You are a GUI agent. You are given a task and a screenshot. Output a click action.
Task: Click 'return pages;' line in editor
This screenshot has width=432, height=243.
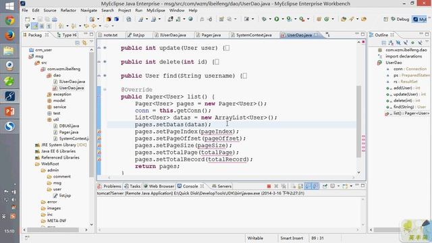(157, 167)
